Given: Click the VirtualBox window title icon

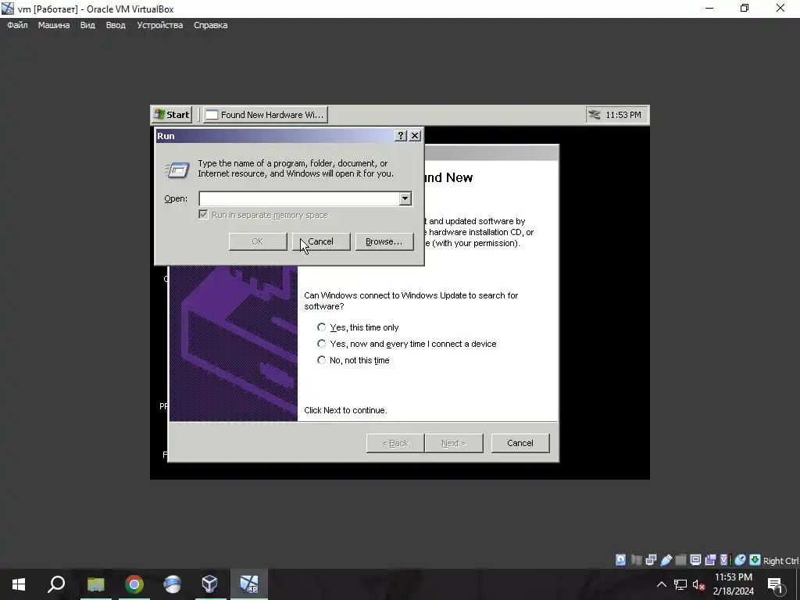Looking at the screenshot, I should (x=8, y=9).
